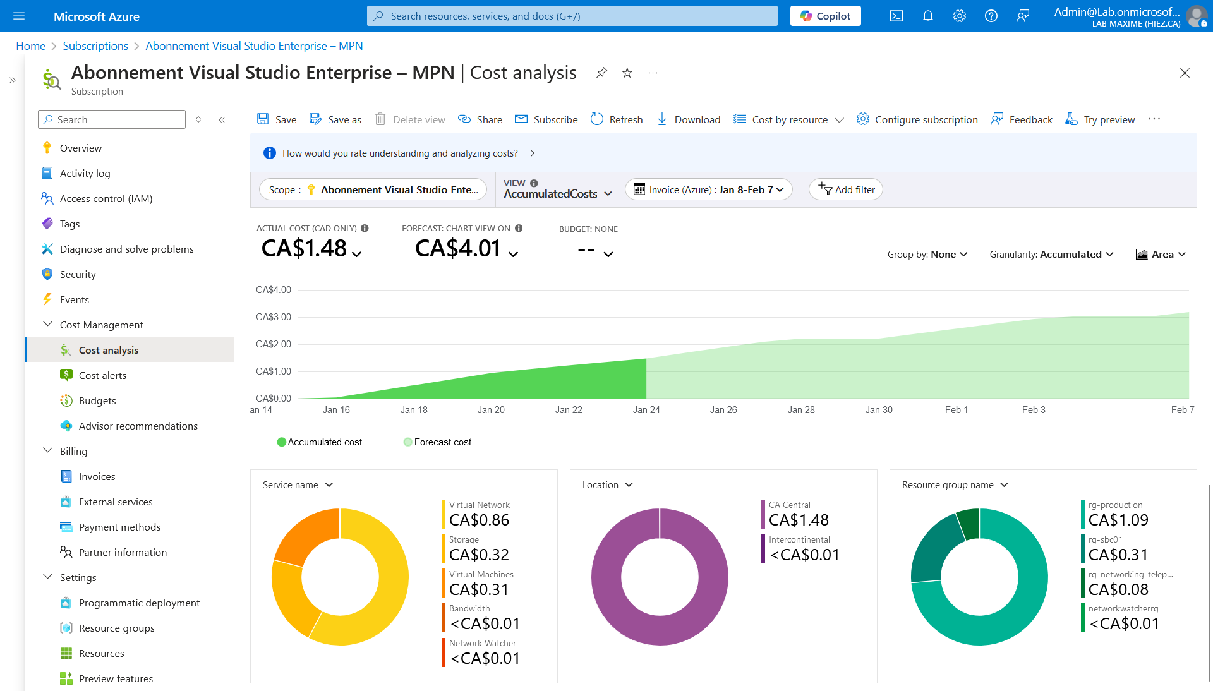Expand the Granularity Accumulated dropdown

point(1051,255)
